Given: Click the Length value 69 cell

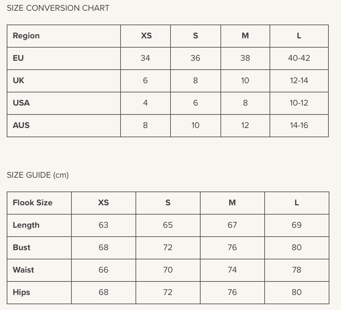Looking at the screenshot, I should (x=297, y=225).
